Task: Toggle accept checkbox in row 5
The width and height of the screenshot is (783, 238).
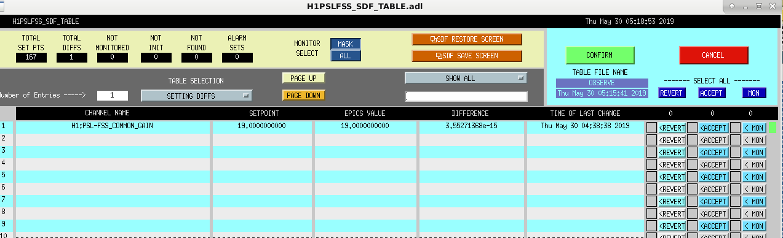Action: [x=692, y=177]
